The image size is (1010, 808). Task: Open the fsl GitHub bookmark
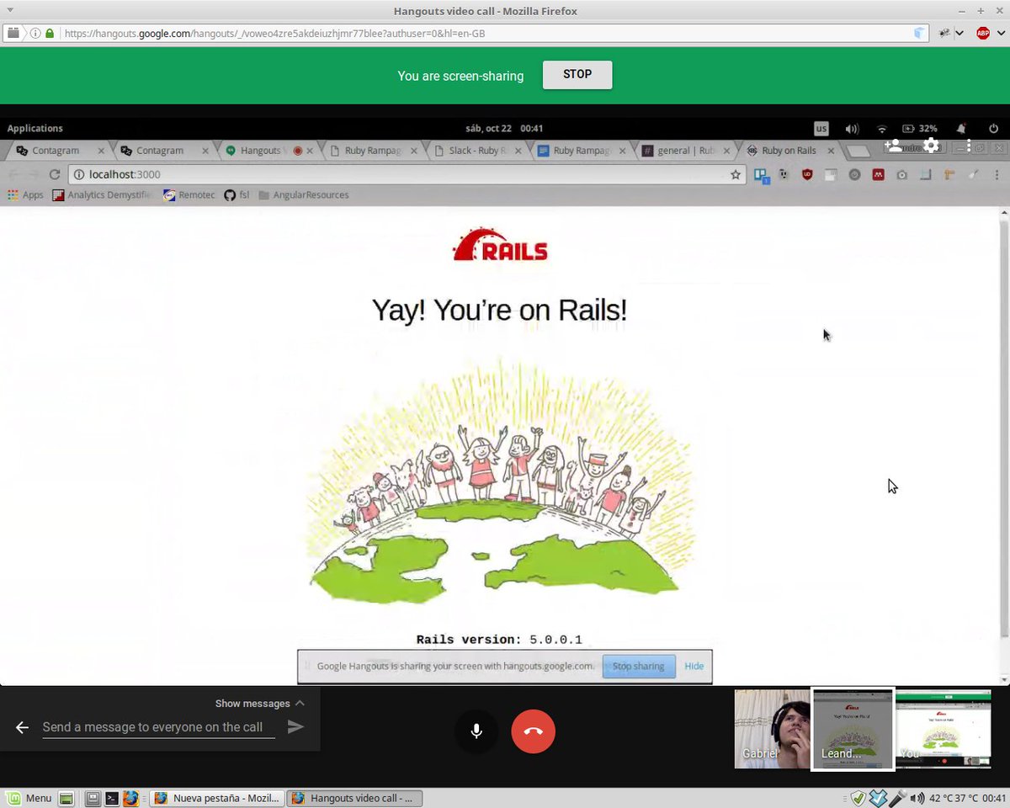point(237,194)
